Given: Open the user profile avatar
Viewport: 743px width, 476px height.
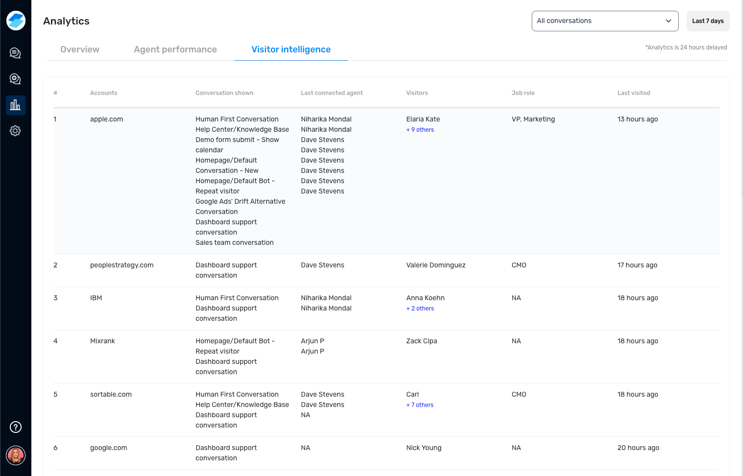Looking at the screenshot, I should click(x=16, y=455).
